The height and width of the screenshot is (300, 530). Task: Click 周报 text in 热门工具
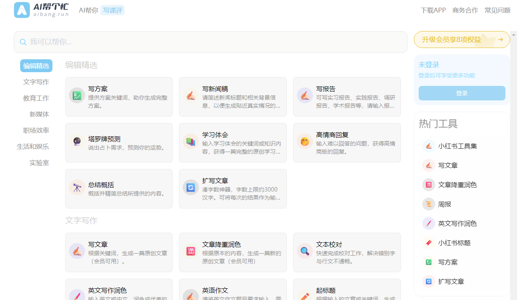pos(445,204)
